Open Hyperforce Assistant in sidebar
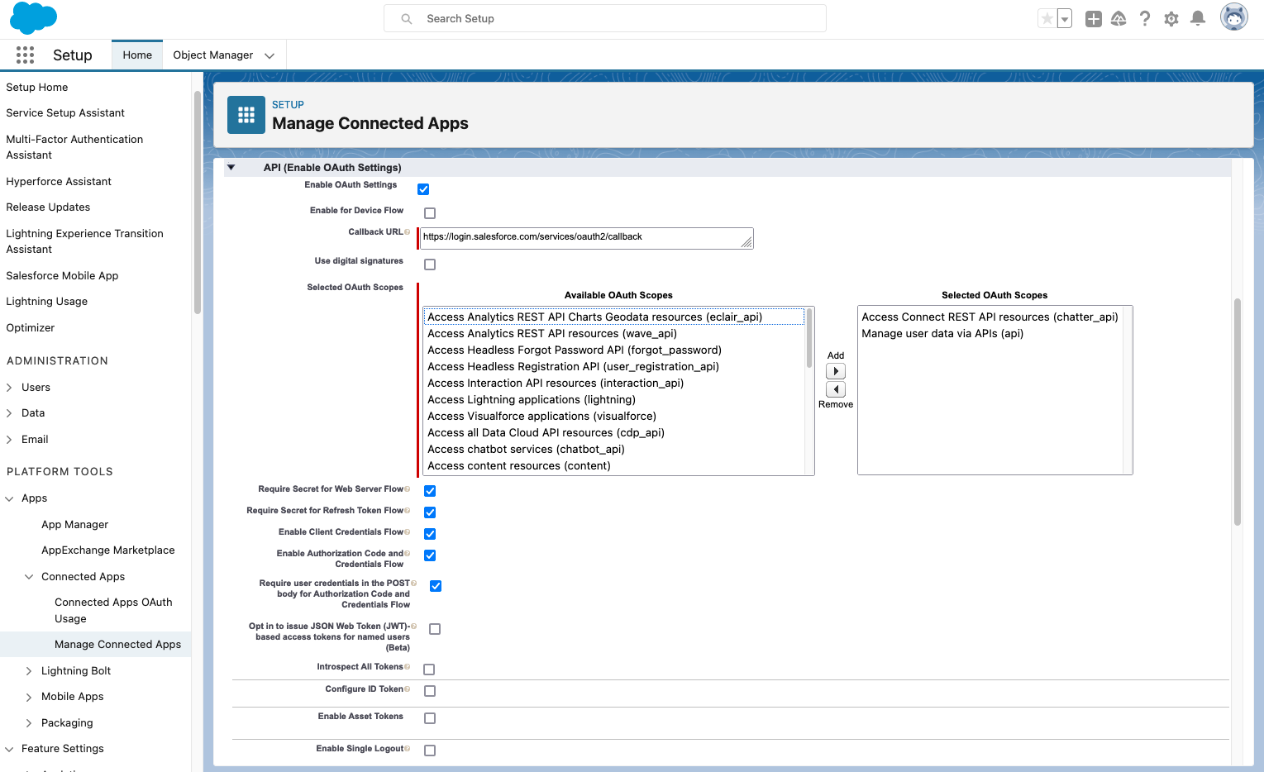The image size is (1264, 772). tap(59, 181)
